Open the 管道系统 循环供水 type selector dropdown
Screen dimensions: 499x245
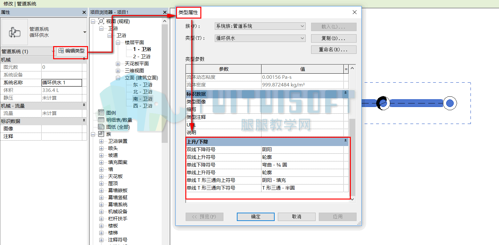[x=85, y=32]
